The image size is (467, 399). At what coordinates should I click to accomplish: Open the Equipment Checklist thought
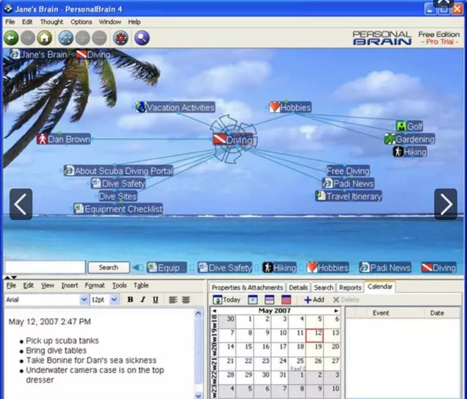click(x=118, y=208)
